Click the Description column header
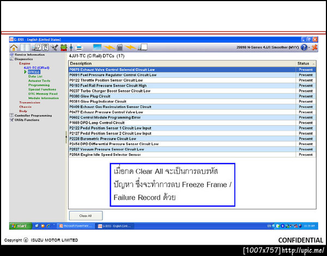Image resolution: width=327 pixels, height=256 pixels. pyautogui.click(x=181, y=63)
